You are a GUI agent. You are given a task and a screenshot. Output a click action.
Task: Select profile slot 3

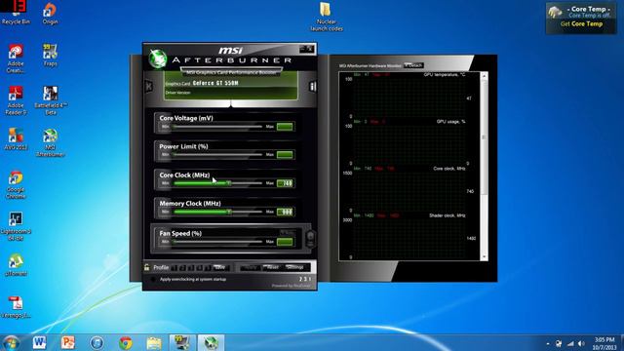click(x=191, y=268)
